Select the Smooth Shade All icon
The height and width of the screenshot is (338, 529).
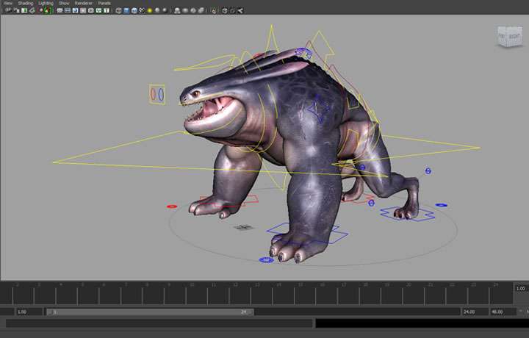click(126, 10)
